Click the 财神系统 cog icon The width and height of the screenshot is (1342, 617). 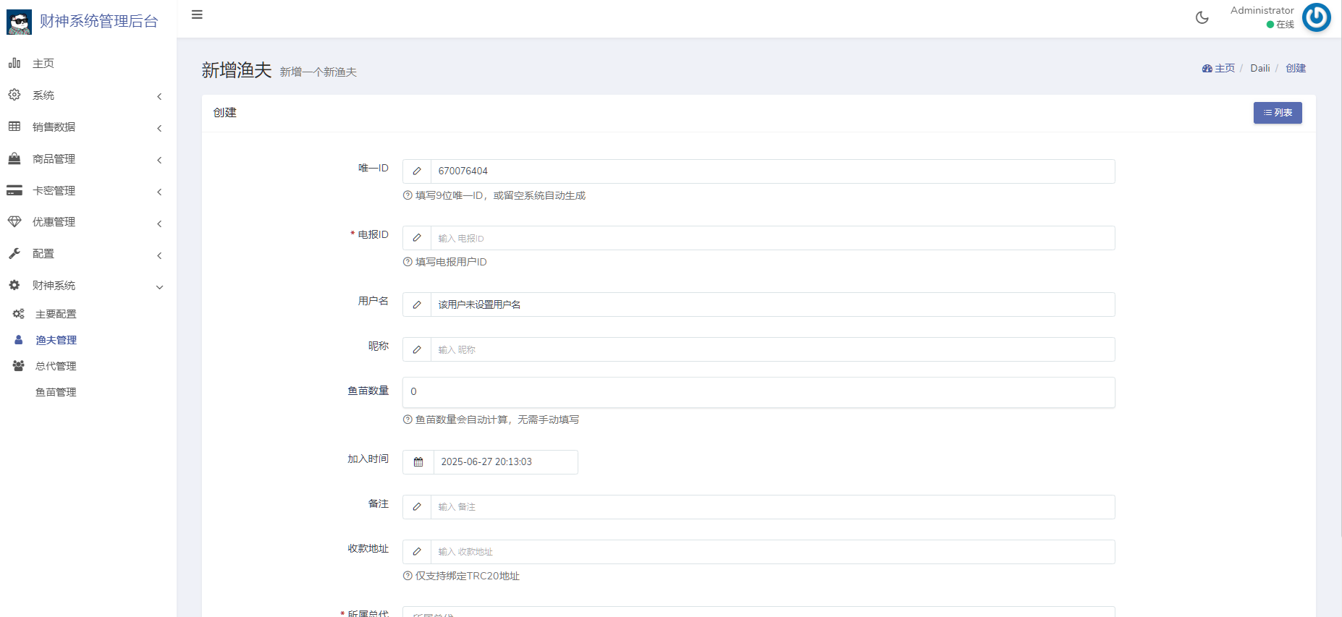pyautogui.click(x=14, y=285)
